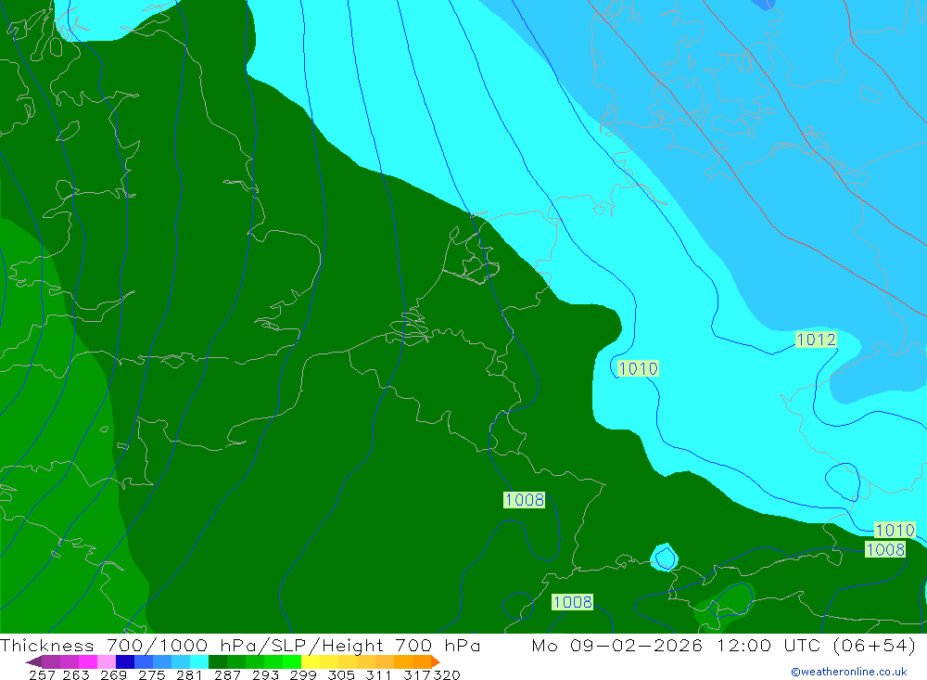Viewport: 927px width, 680px height.
Task: Click the legend value 317
Action: tap(417, 674)
